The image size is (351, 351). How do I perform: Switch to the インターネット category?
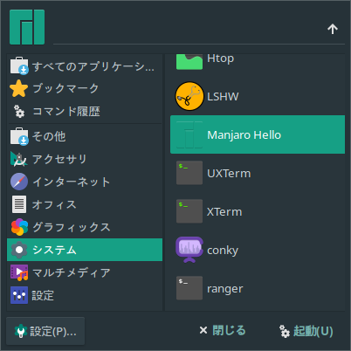tap(85, 182)
